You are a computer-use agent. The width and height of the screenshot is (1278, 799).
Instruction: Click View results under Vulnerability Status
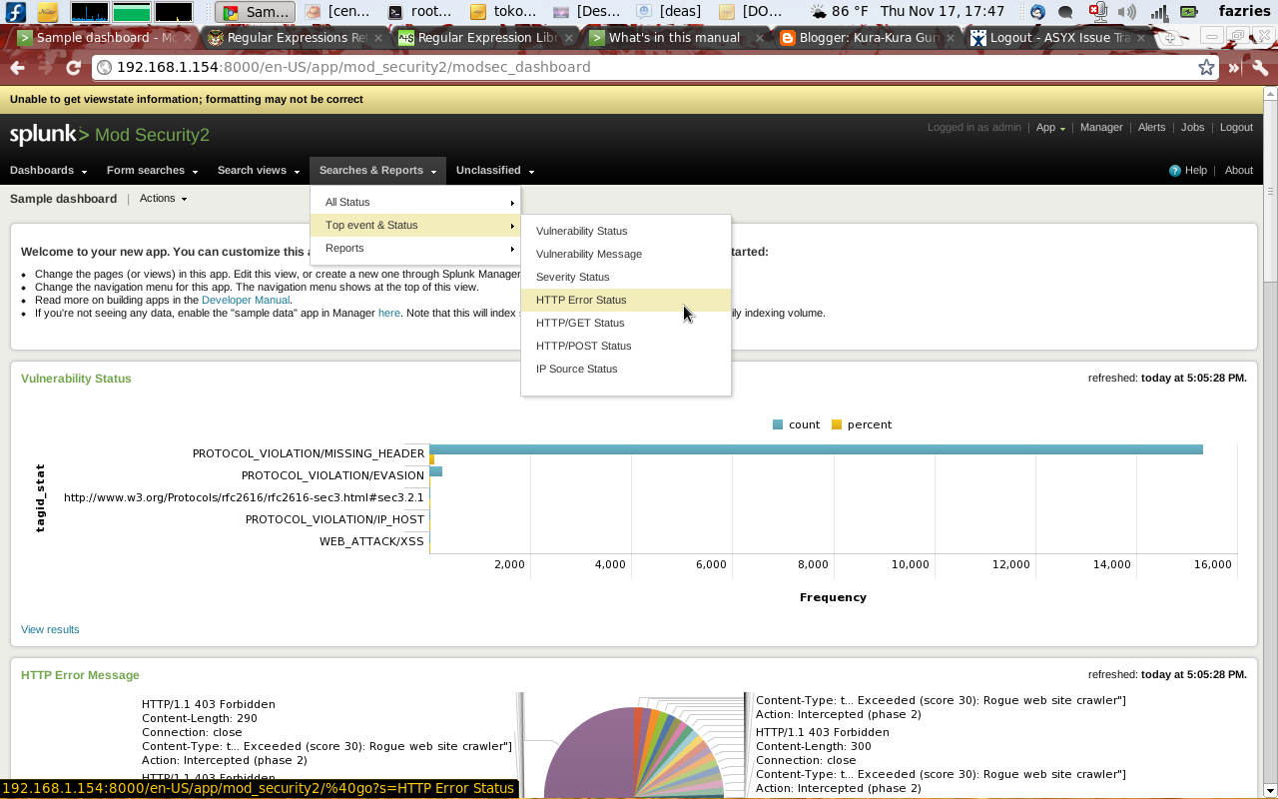[x=50, y=630]
